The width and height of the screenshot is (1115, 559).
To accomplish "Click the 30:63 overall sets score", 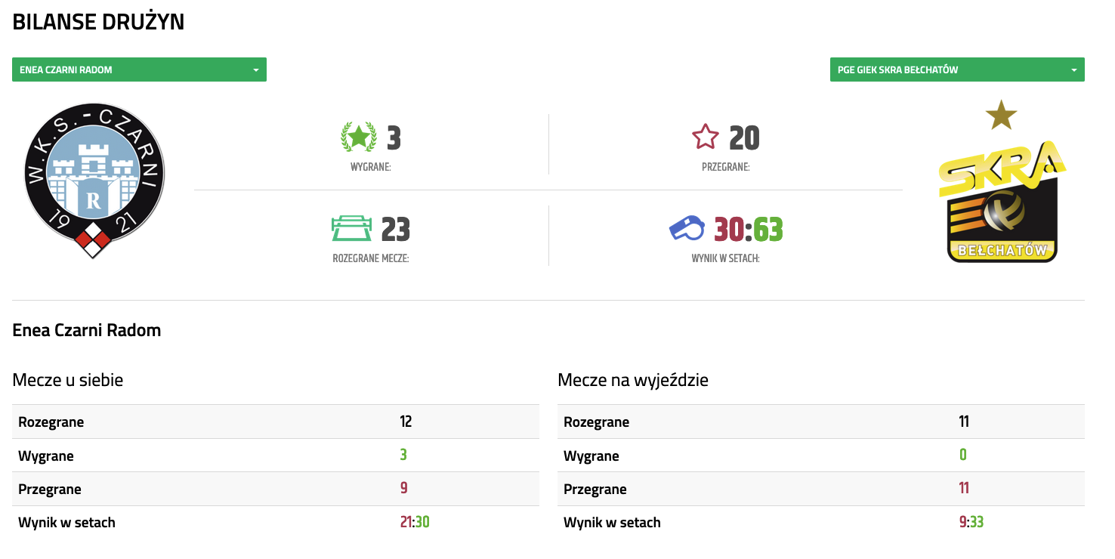I will (x=748, y=229).
